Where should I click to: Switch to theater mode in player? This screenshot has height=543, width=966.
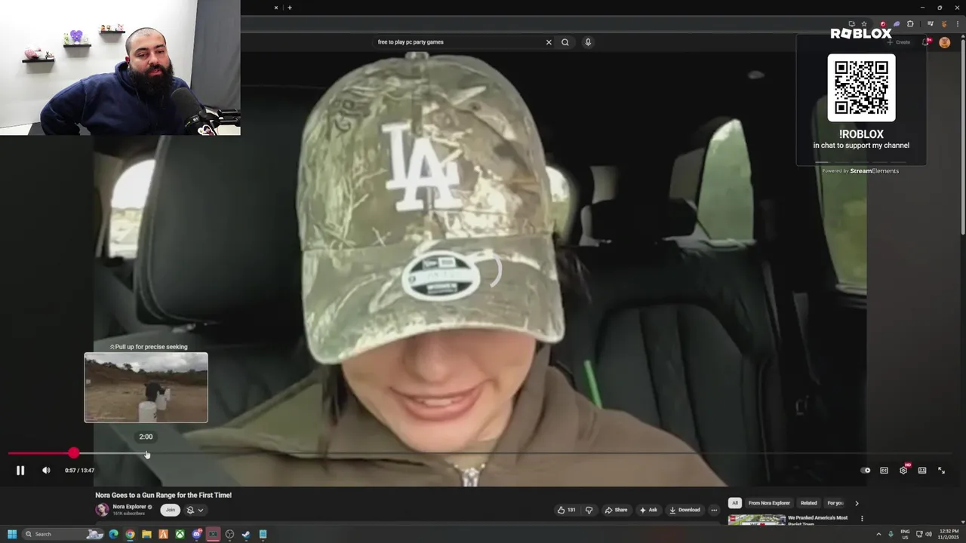pos(922,471)
